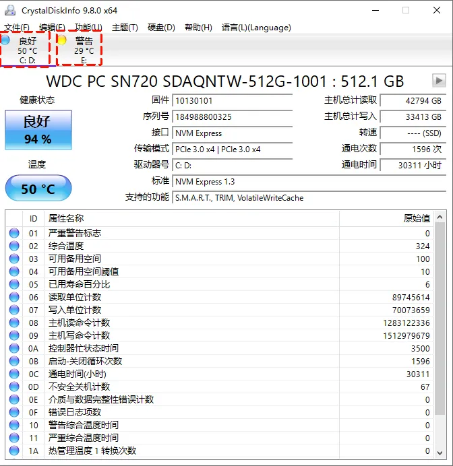Click the 接口 field showing NVM Express
This screenshot has width=453, height=466.
233,133
